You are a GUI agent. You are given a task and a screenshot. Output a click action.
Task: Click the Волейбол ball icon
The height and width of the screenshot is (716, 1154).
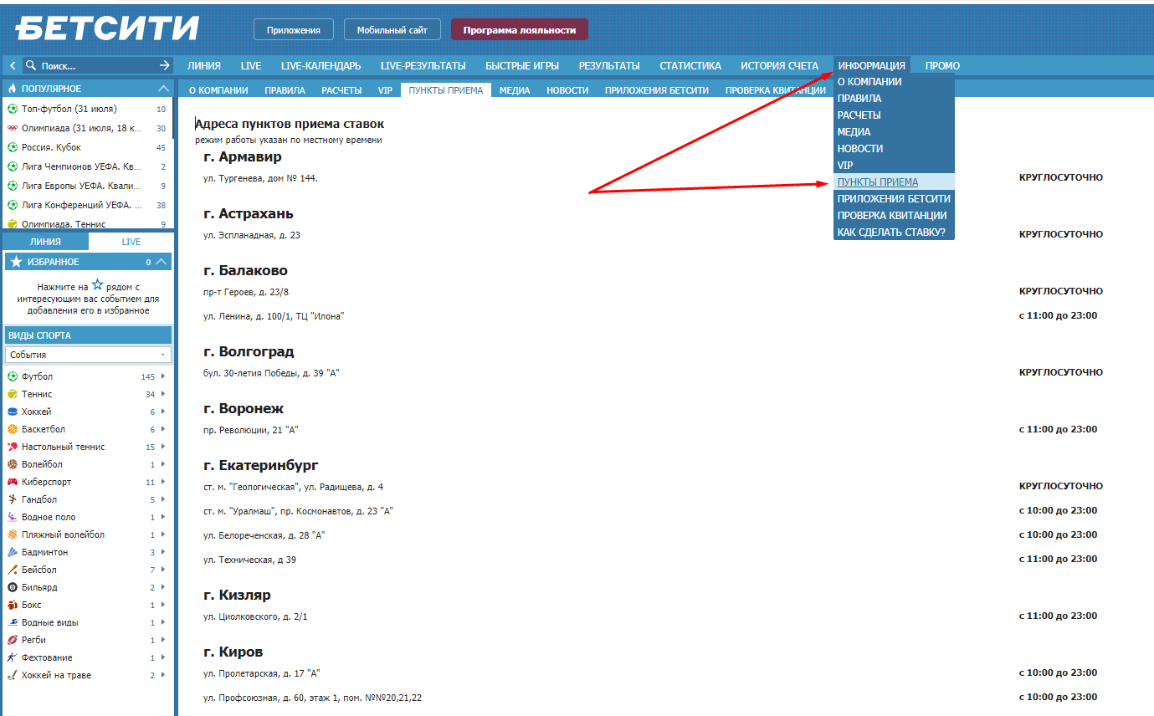pos(13,464)
